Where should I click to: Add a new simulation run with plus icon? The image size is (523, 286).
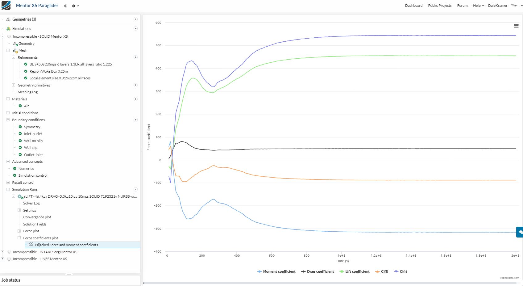click(135, 189)
